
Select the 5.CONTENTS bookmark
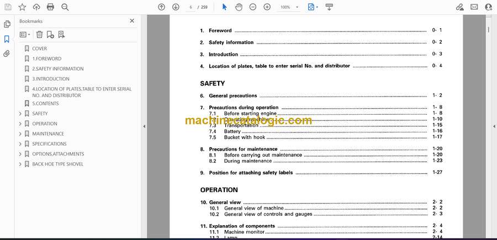point(45,104)
